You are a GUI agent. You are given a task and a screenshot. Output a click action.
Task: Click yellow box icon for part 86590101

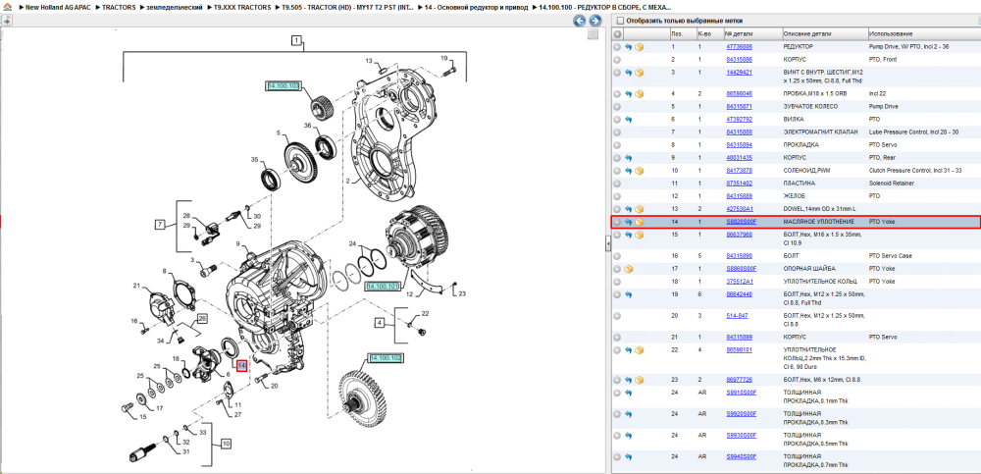pyautogui.click(x=640, y=349)
